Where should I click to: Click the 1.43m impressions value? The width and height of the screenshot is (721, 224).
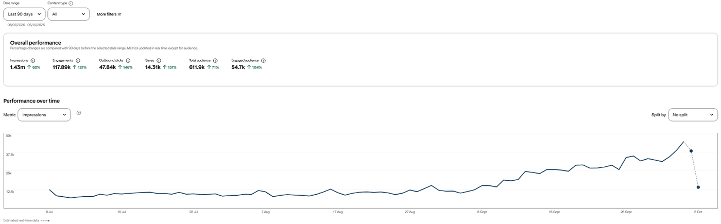point(18,67)
